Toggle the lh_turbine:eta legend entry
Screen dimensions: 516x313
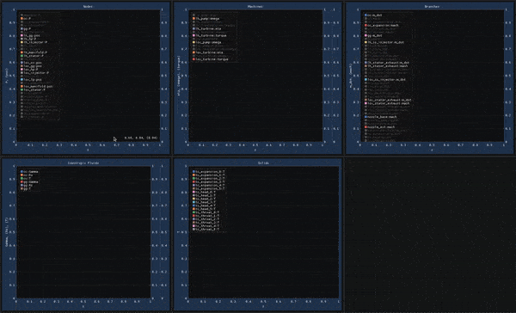coord(208,29)
